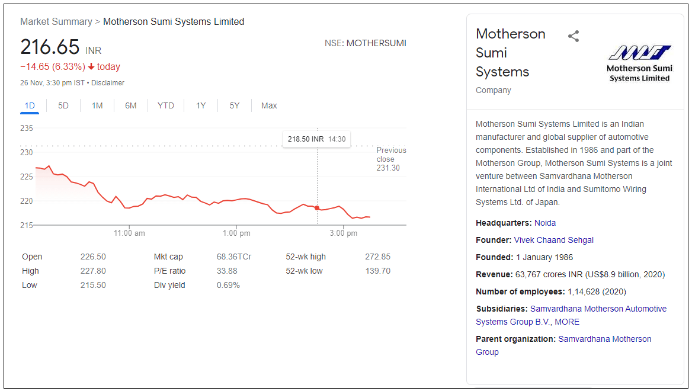
Task: Open the Motherson Sumi Systems Limited logo image
Action: click(x=639, y=63)
